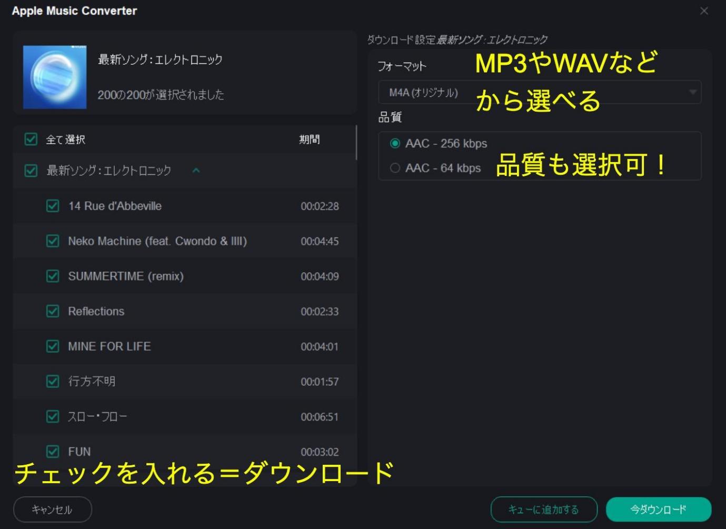Click the duration 00:04:45

pyautogui.click(x=320, y=242)
